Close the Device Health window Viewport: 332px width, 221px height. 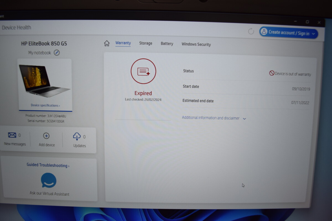(319, 22)
